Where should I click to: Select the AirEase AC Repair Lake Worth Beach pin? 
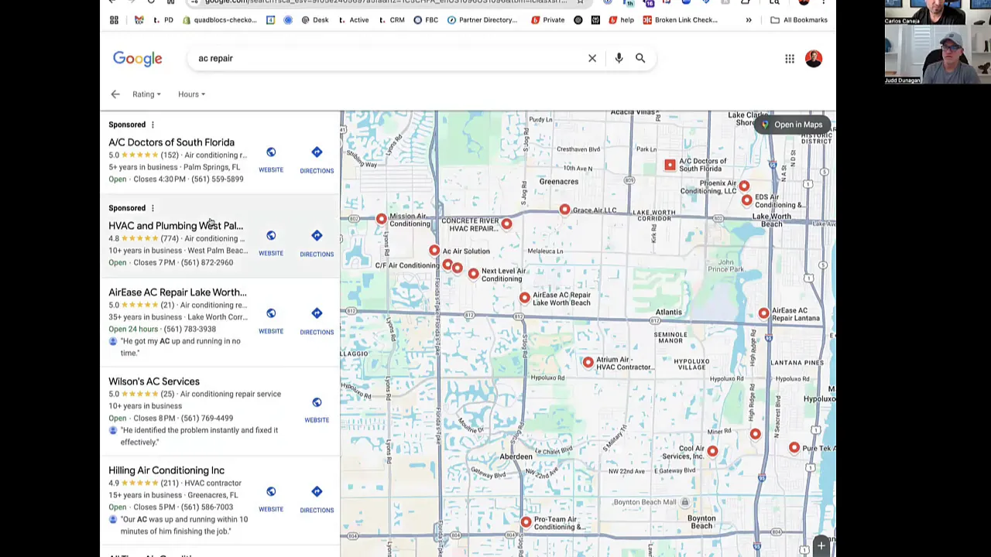point(525,298)
